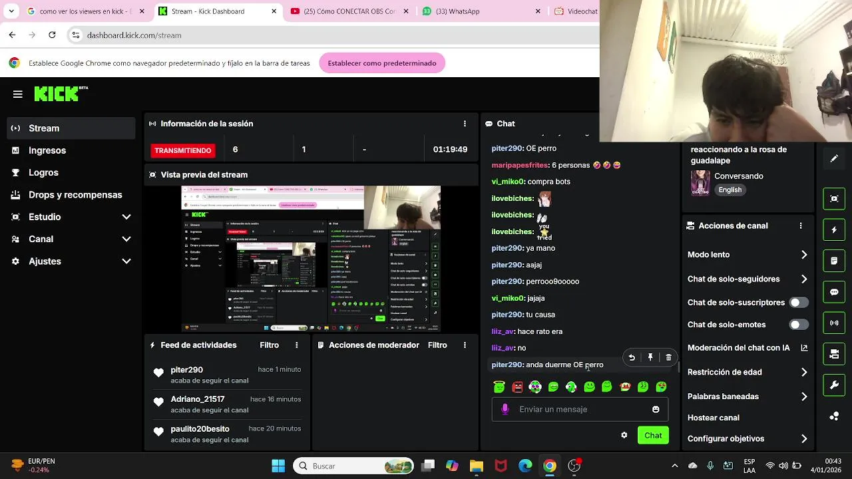Click the stream preview thumbnail
Viewport: 852px width, 479px height.
click(311, 258)
